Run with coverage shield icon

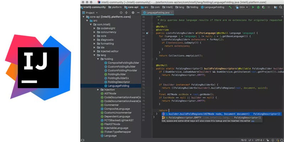263,7
